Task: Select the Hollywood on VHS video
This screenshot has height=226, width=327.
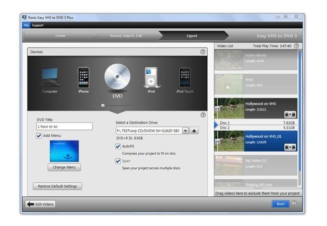Action: (x=256, y=108)
